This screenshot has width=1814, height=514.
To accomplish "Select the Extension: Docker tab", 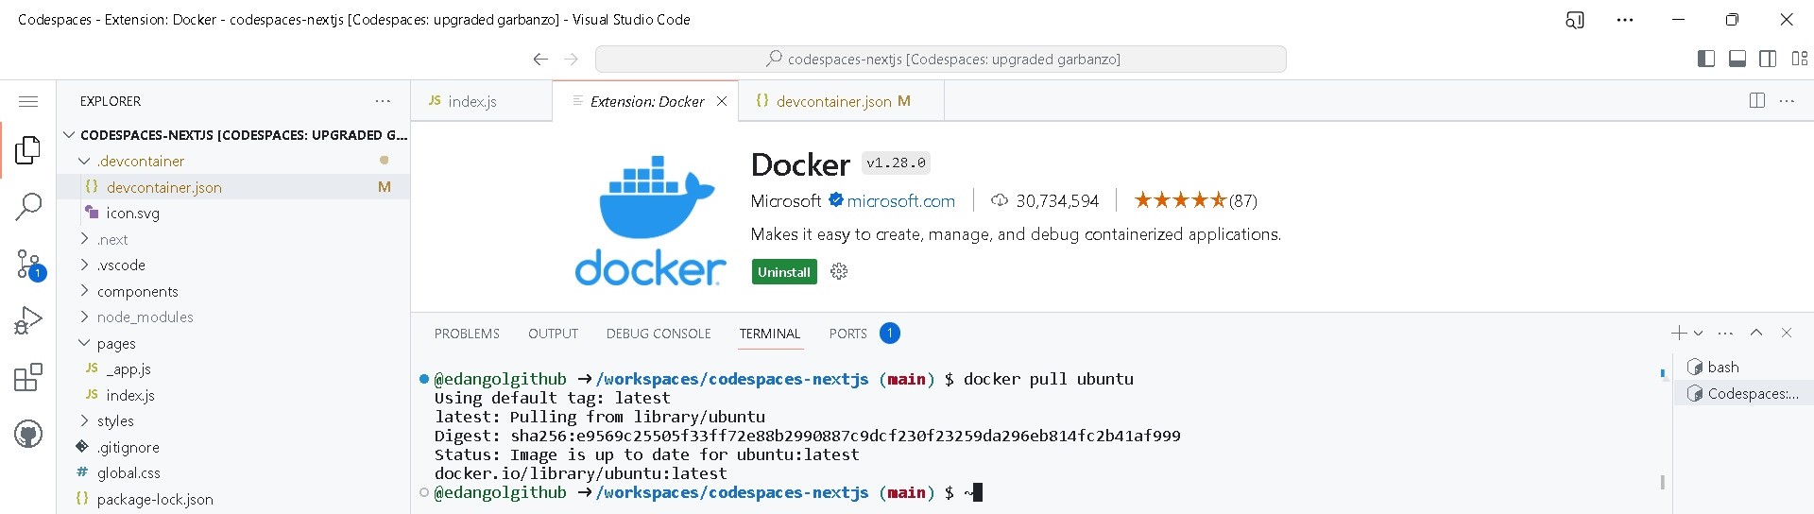I will click(x=647, y=101).
